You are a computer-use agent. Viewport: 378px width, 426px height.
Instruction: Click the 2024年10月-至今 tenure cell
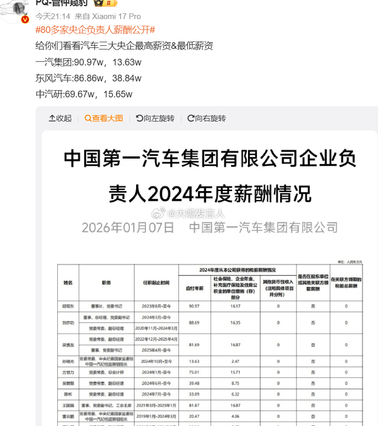(x=156, y=361)
